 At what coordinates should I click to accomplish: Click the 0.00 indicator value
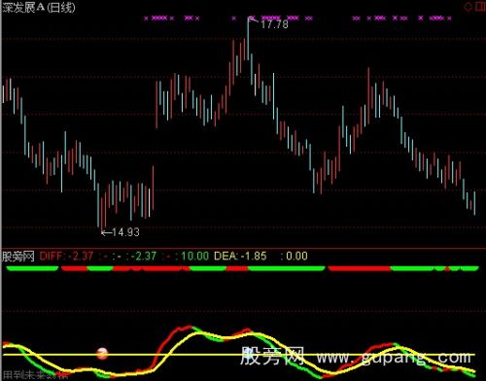point(296,257)
